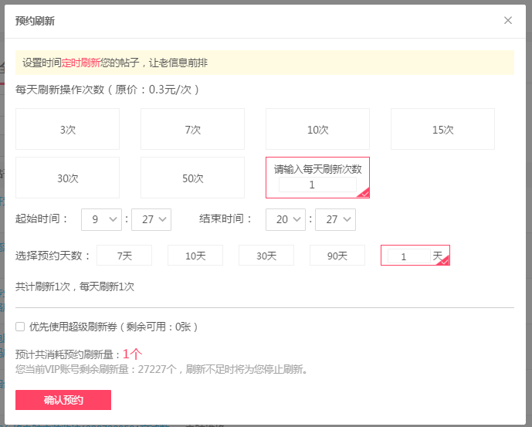Click the custom daily refresh count input
Image resolution: width=532 pixels, height=427 pixels.
click(x=317, y=185)
